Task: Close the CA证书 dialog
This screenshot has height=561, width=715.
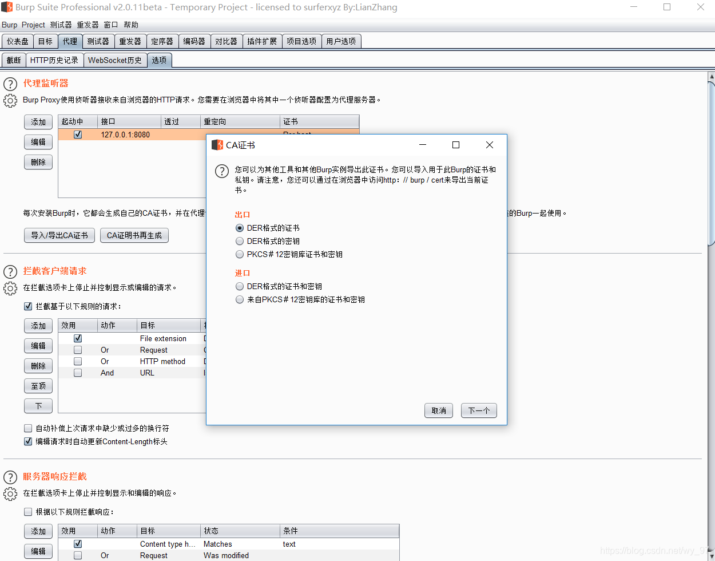Action: pyautogui.click(x=490, y=145)
